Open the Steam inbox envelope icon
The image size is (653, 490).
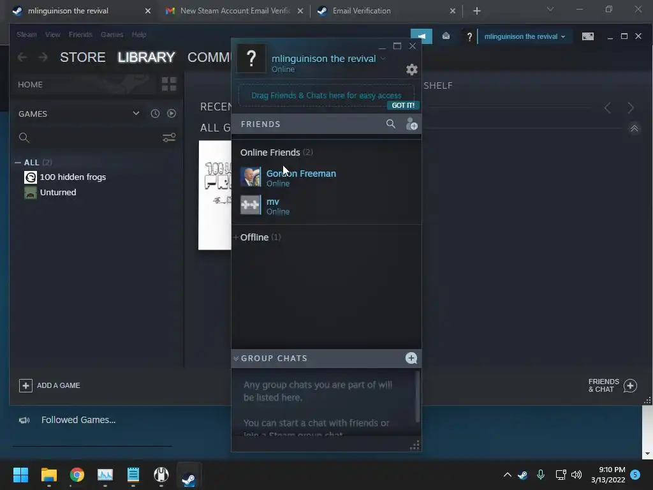(446, 36)
